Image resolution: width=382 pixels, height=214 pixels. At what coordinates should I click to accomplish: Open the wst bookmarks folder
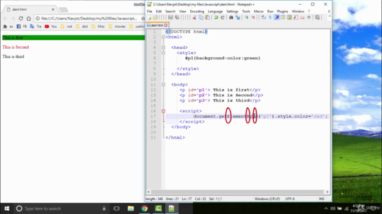[x=66, y=26]
